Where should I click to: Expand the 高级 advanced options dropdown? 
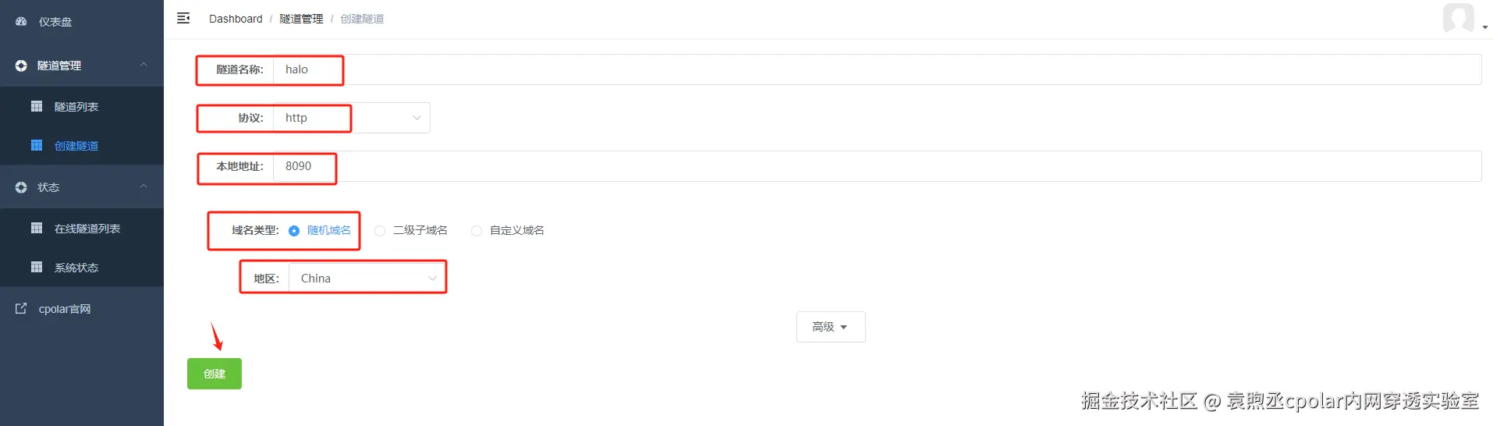[x=830, y=327]
